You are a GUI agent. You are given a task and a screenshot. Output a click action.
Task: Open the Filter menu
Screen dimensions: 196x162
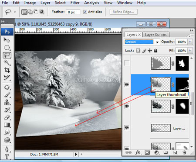[75, 3]
